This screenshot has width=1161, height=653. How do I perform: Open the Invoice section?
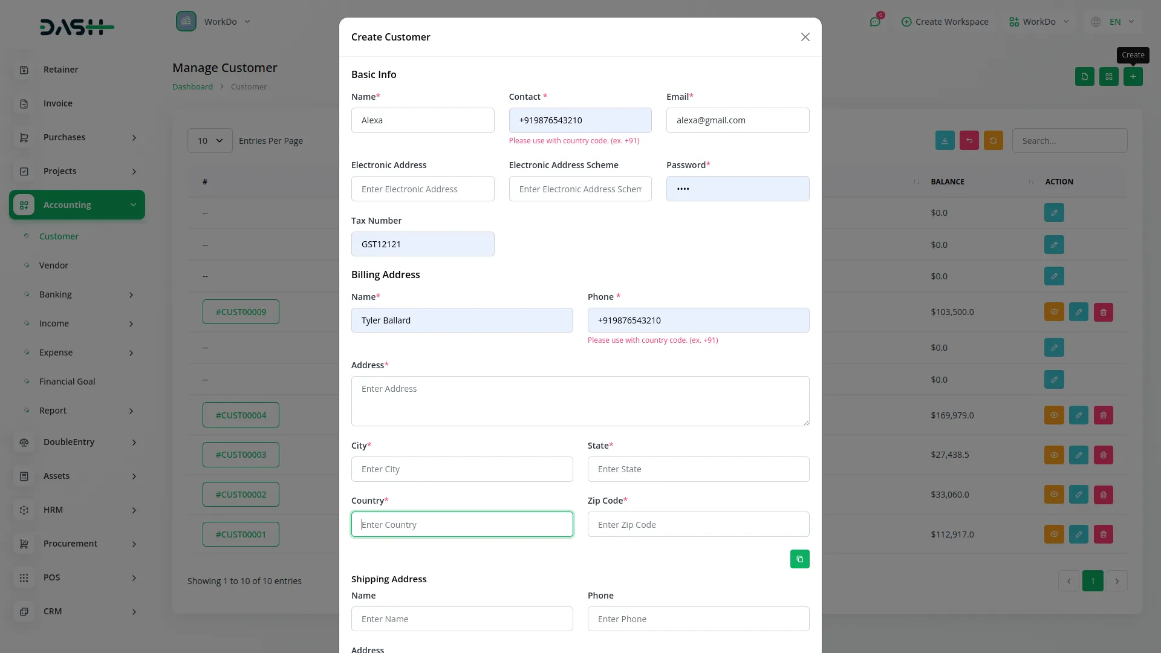(57, 103)
